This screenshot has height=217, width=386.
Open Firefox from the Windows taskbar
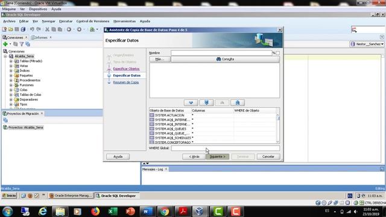[x=95, y=212]
